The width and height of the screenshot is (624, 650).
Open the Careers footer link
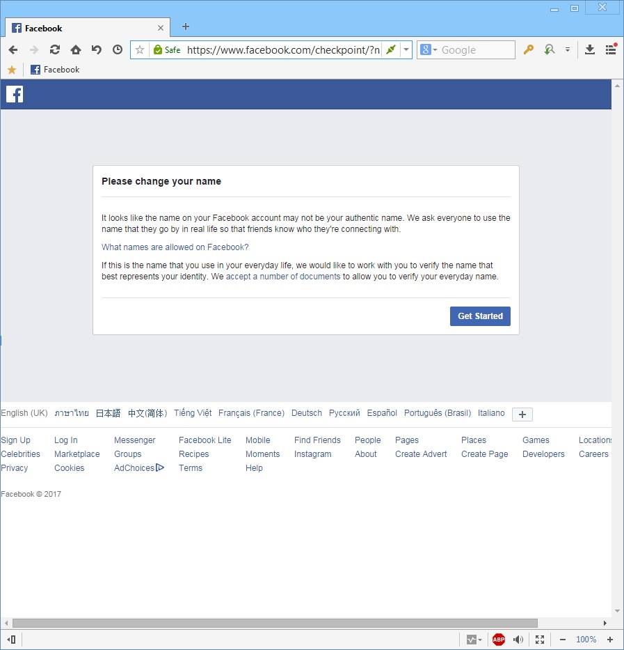(x=593, y=454)
